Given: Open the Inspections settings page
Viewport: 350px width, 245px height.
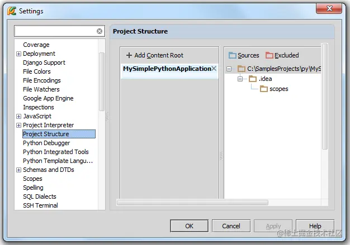Looking at the screenshot, I should click(x=39, y=107).
